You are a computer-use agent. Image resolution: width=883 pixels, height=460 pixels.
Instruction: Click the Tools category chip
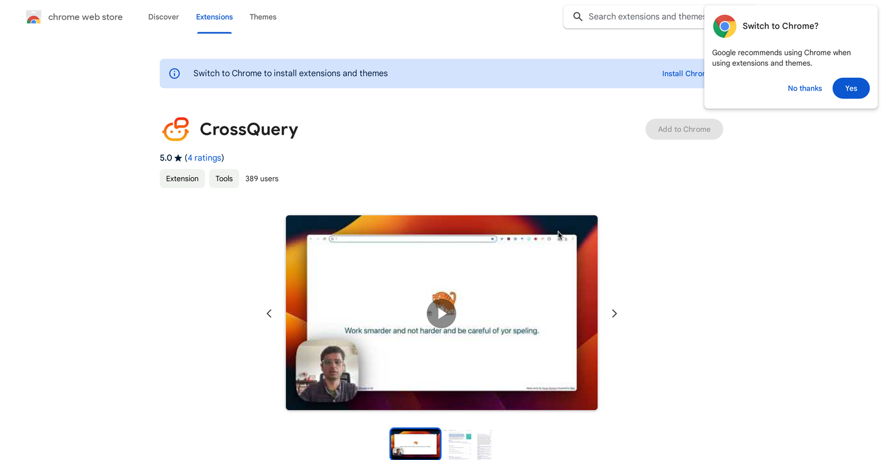point(224,178)
